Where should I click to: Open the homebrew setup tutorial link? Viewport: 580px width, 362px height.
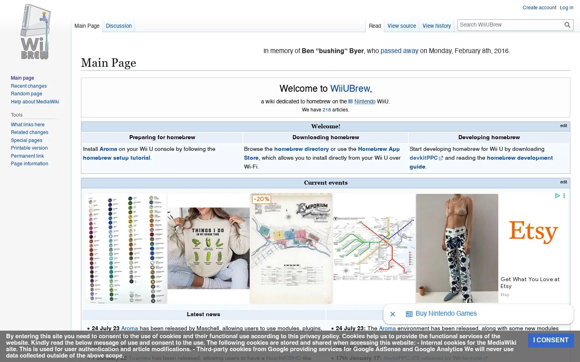point(116,158)
